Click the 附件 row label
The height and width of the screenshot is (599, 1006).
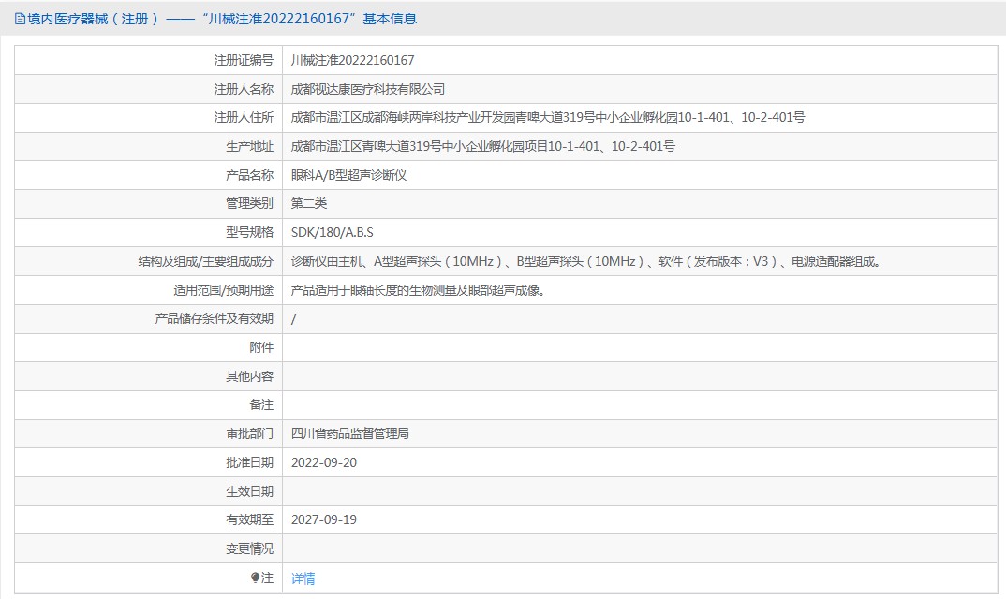click(261, 347)
